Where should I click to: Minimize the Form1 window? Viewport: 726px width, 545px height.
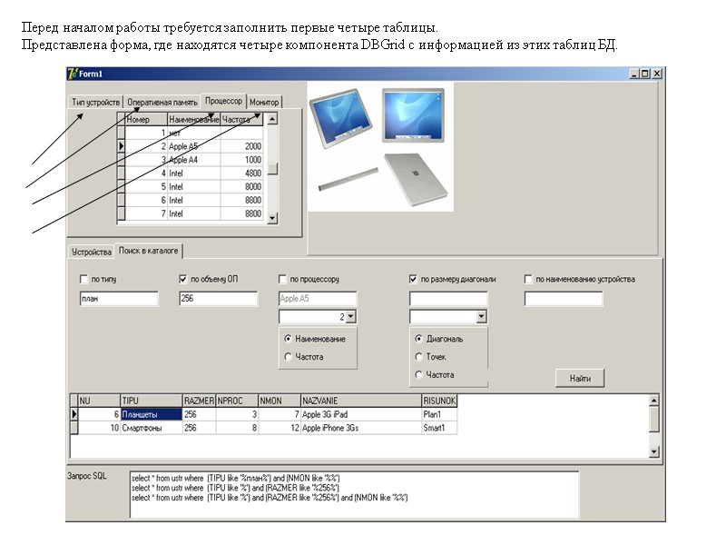634,74
